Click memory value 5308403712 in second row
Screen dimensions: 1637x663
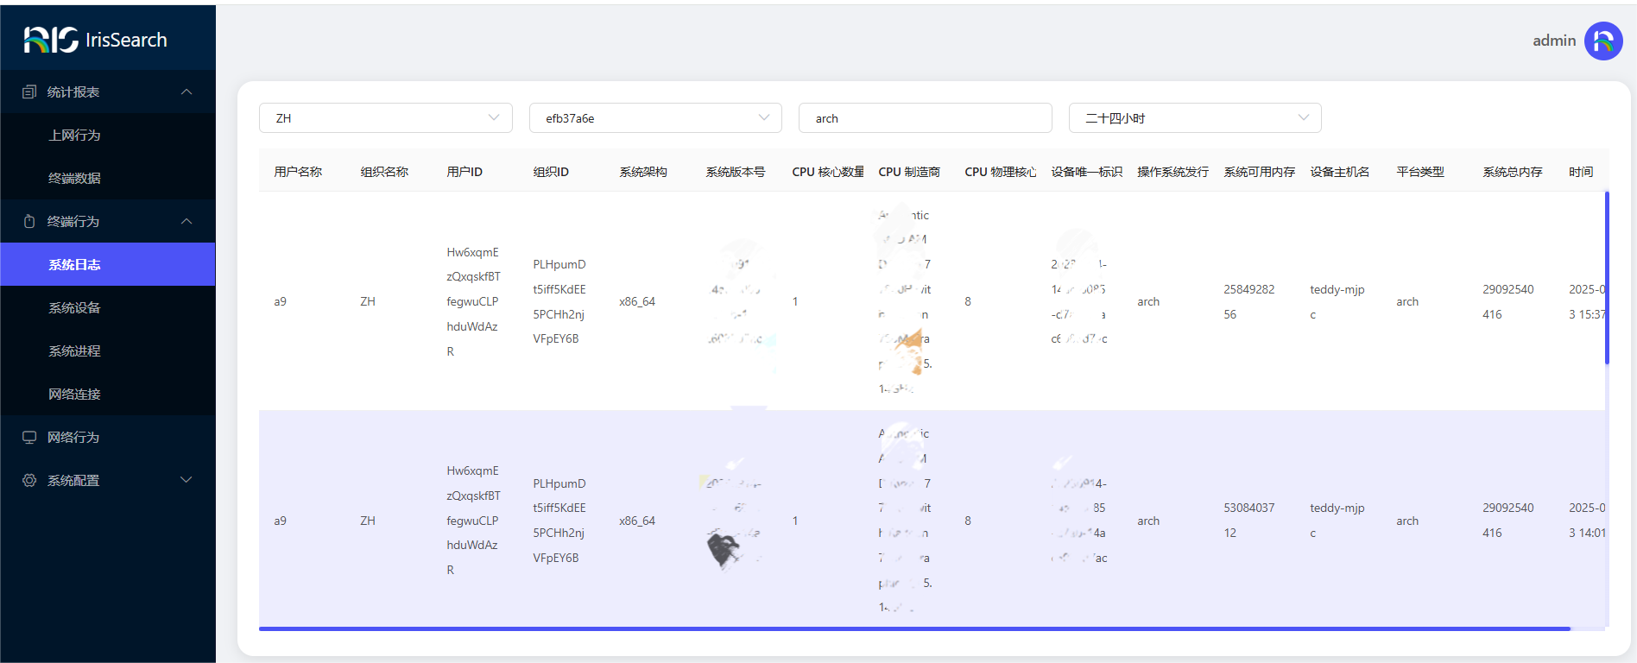pyautogui.click(x=1249, y=520)
